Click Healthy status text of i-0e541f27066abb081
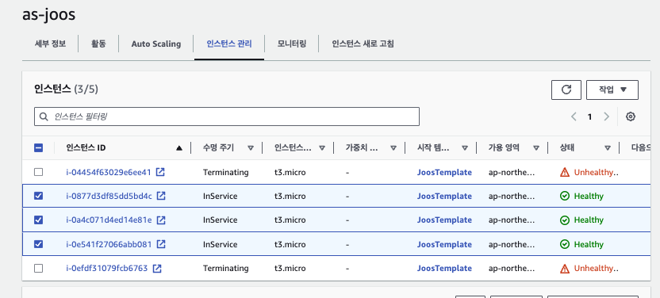This screenshot has width=660, height=298. click(x=589, y=244)
